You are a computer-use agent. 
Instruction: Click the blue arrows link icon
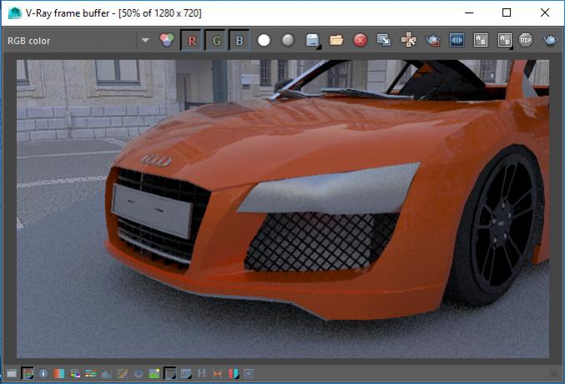click(x=457, y=40)
